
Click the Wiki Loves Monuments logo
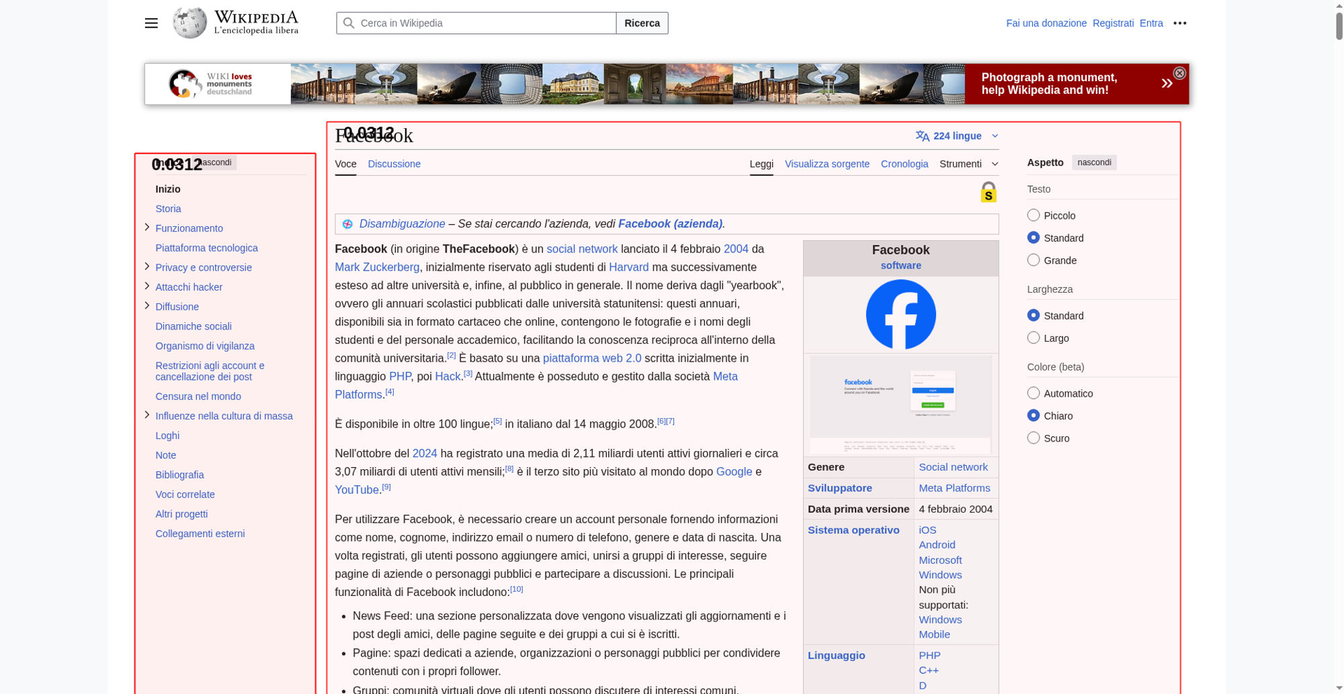[x=210, y=84]
